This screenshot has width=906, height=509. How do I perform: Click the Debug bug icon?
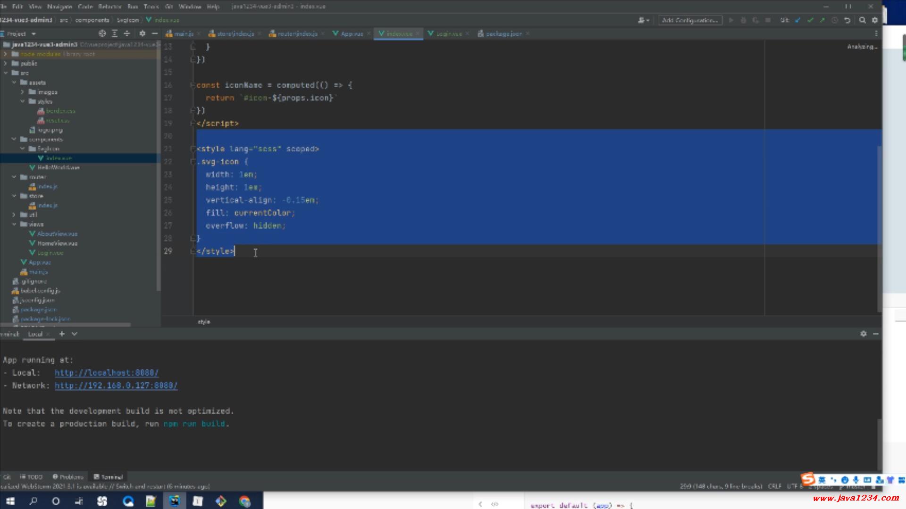click(743, 20)
